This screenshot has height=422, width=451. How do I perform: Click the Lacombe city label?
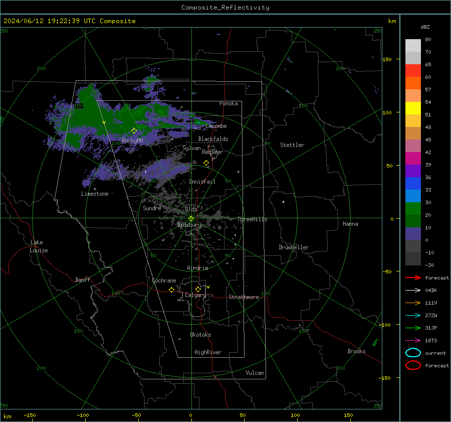tap(216, 126)
